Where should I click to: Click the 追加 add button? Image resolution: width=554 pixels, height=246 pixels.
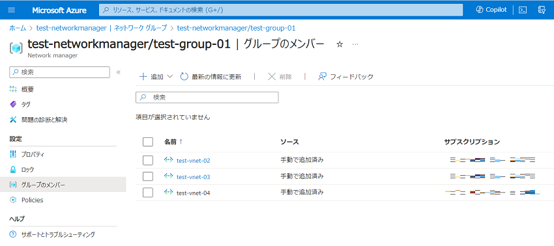(152, 77)
